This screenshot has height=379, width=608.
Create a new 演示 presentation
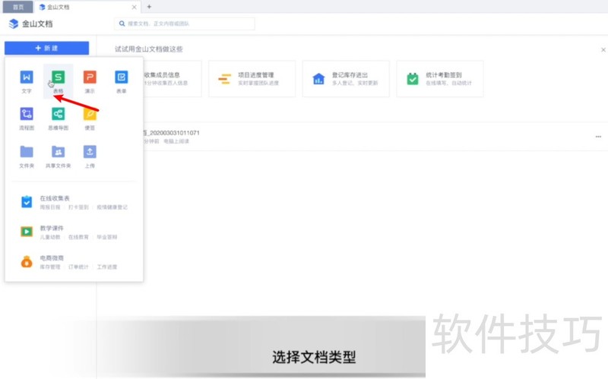90,77
